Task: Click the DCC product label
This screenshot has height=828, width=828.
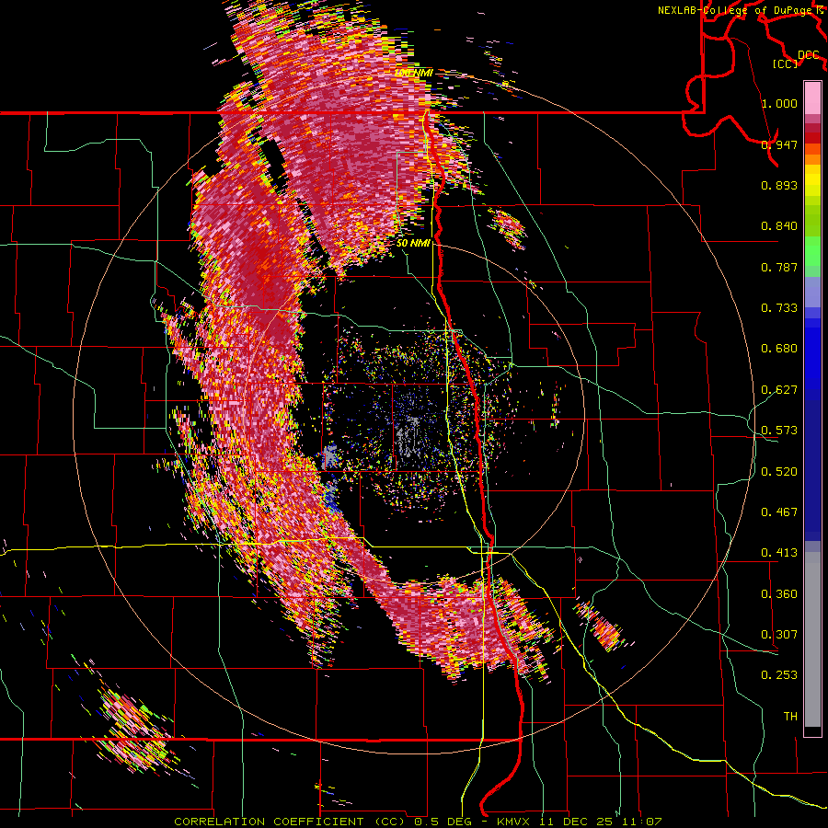Action: [808, 55]
